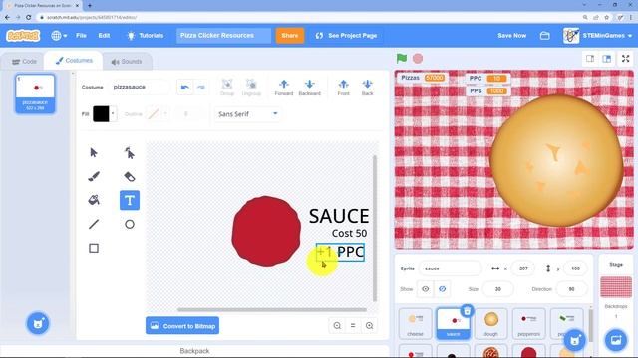638x358 pixels.
Task: Click the canvas horizontal scrollbar
Action: (272, 309)
